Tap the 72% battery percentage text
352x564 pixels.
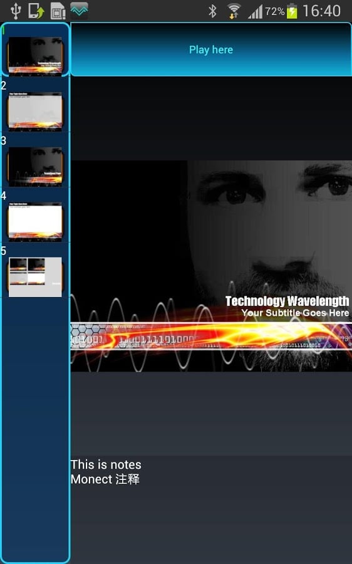coord(275,11)
